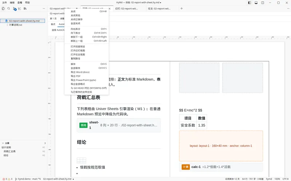This screenshot has height=181, width=291.
Task: Click the second empty grey image placeholder
Action: point(243,77)
